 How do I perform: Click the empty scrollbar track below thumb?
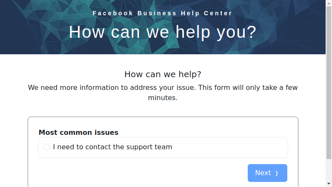[329, 170]
